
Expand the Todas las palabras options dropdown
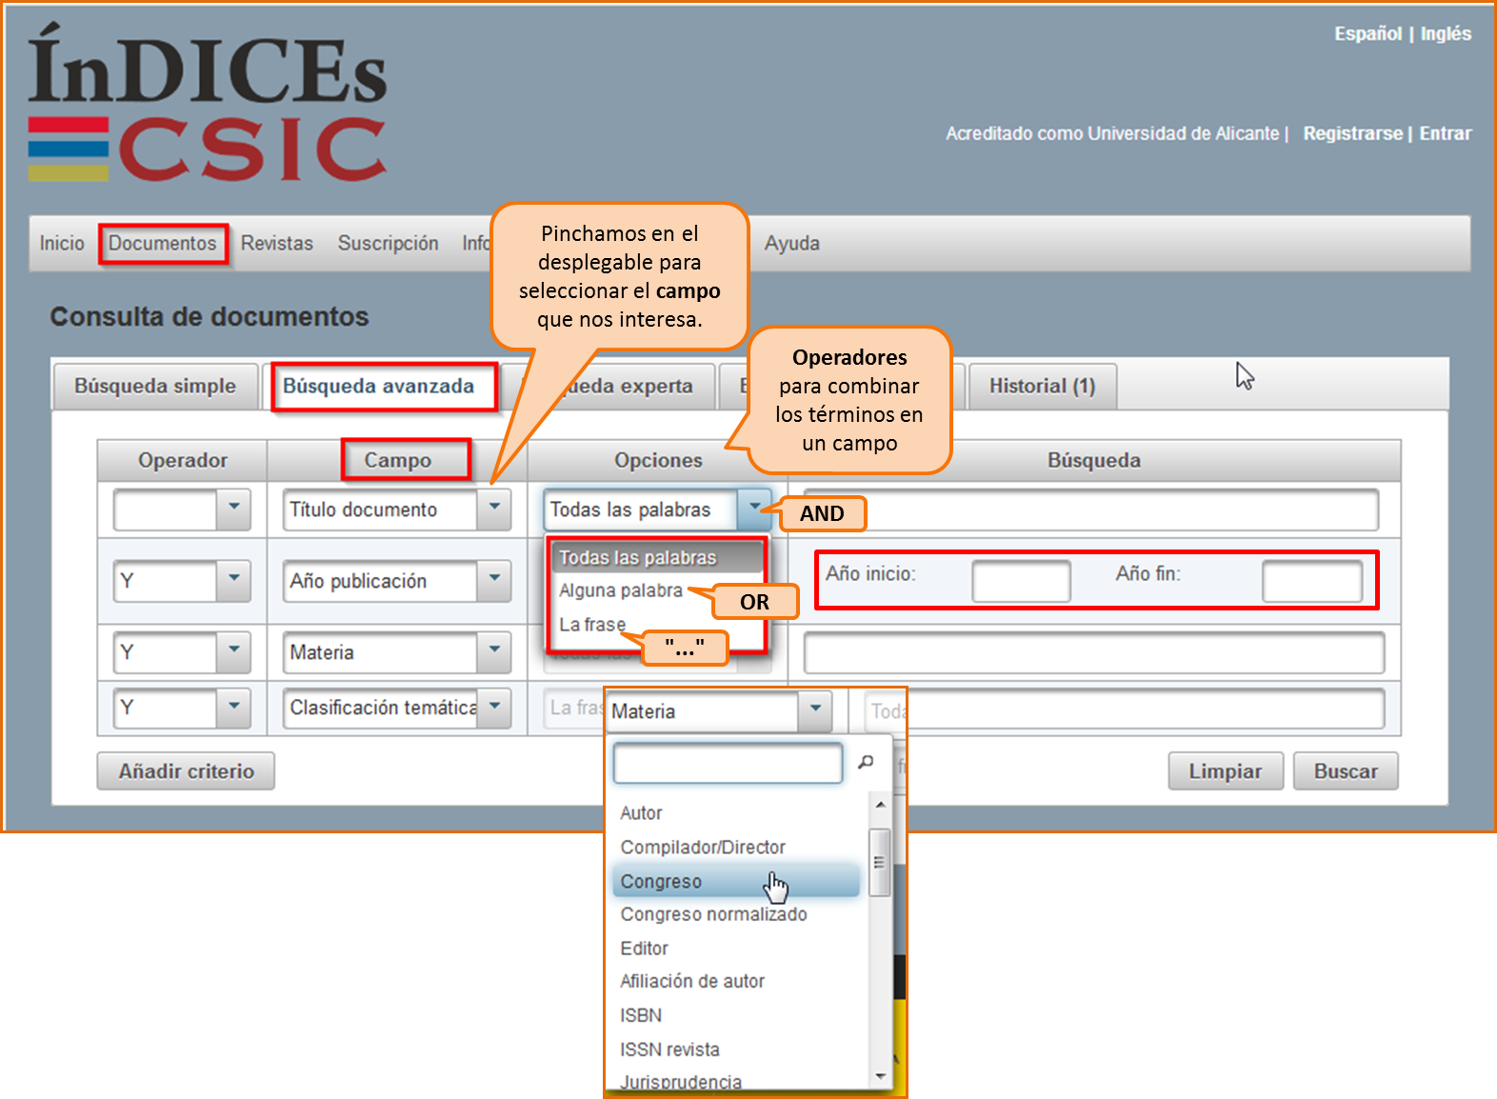[x=753, y=509]
